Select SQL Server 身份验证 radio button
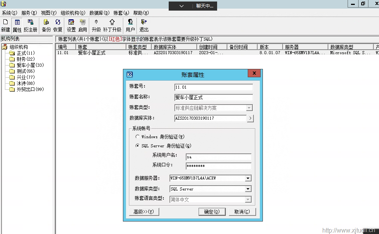This screenshot has width=379, height=234. click(x=137, y=146)
